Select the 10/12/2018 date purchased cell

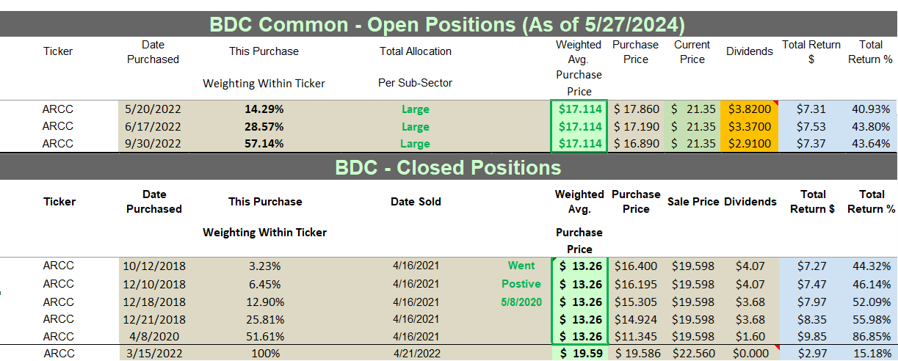[153, 266]
